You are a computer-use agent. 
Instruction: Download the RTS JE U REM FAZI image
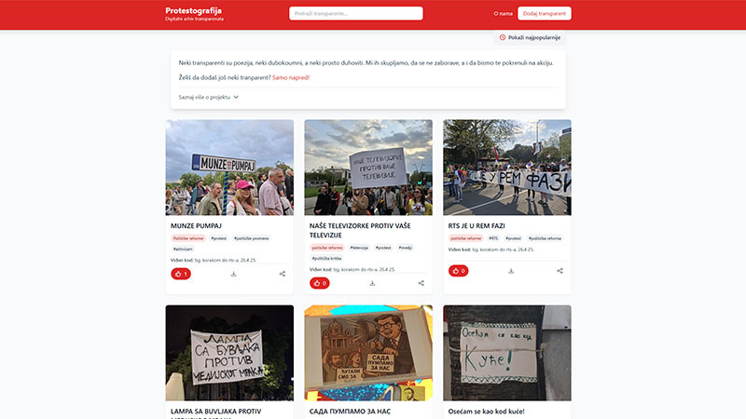click(511, 271)
